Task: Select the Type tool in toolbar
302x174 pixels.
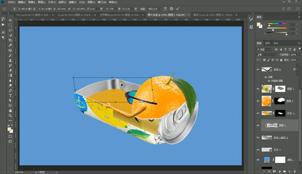Action: (x=10, y=95)
